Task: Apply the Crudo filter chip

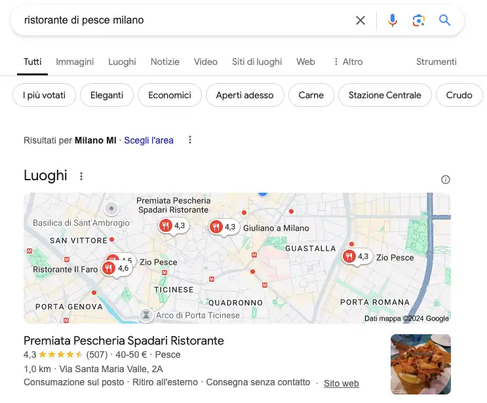Action: coord(459,95)
